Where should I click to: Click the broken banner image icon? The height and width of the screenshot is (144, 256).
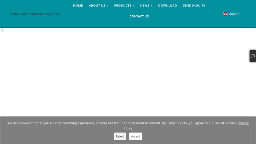click(2, 30)
